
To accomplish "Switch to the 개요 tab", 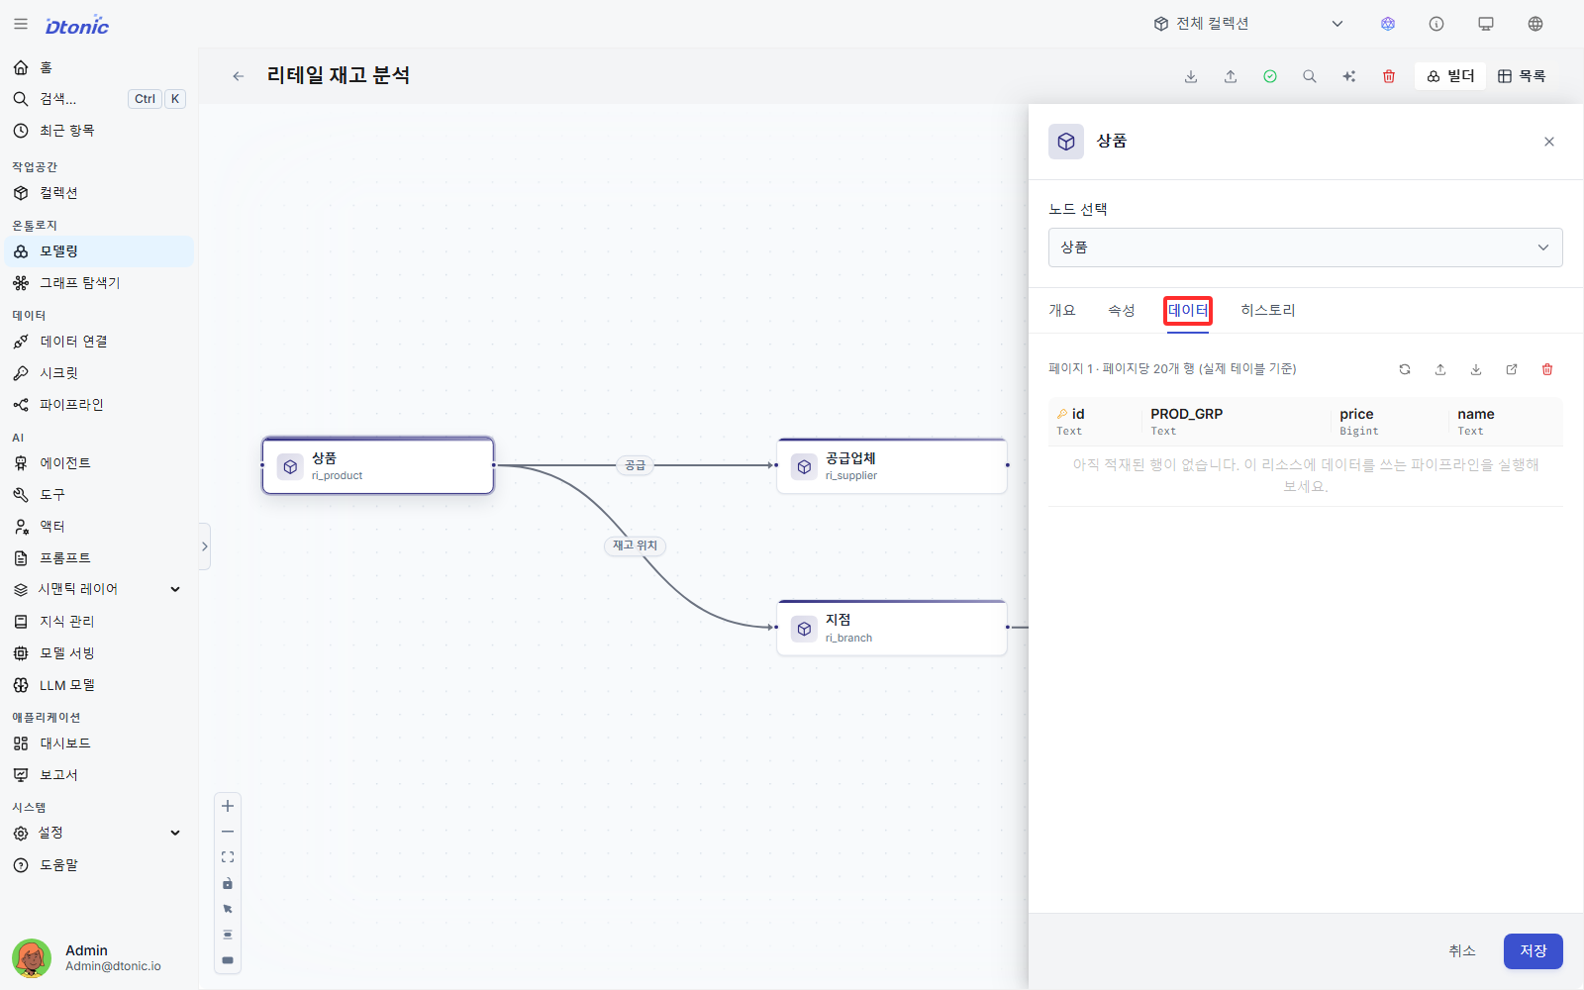I will point(1062,311).
